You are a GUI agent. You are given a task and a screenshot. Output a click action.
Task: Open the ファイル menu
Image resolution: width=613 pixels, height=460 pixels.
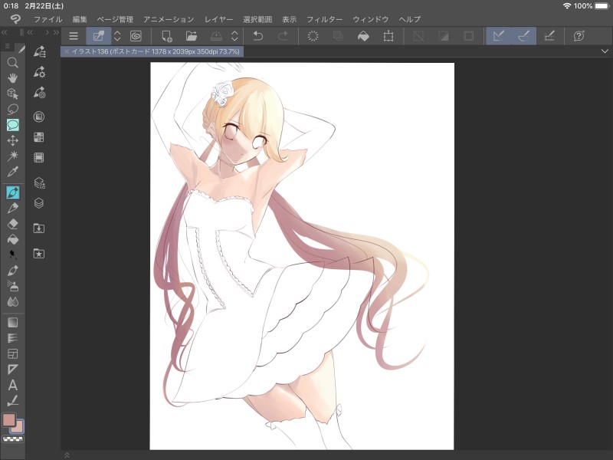[x=48, y=19]
